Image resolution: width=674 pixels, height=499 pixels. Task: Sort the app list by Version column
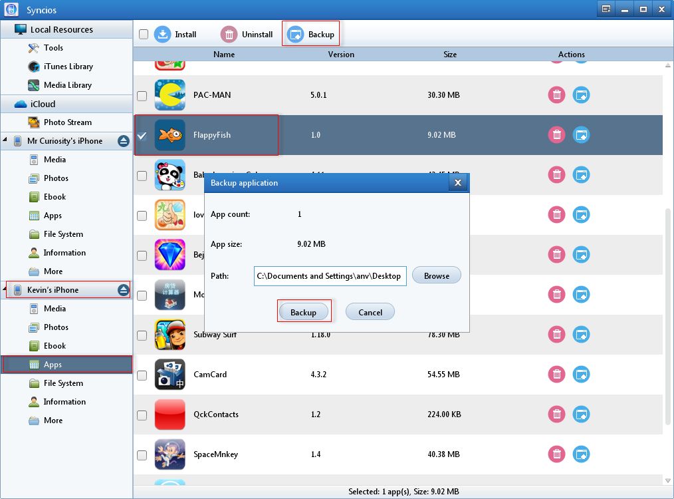[341, 54]
